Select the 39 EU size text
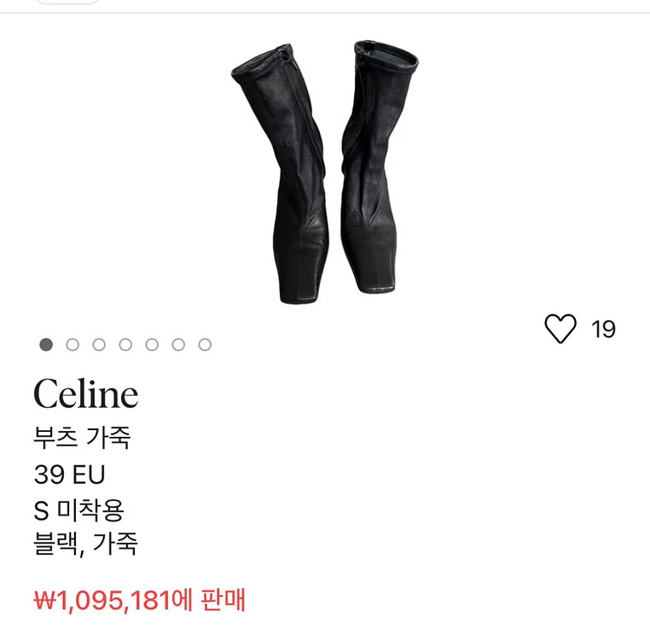Screen dimensions: 650x640 pos(69,474)
